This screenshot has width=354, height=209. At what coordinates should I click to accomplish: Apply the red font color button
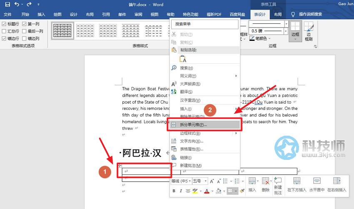click(x=207, y=191)
